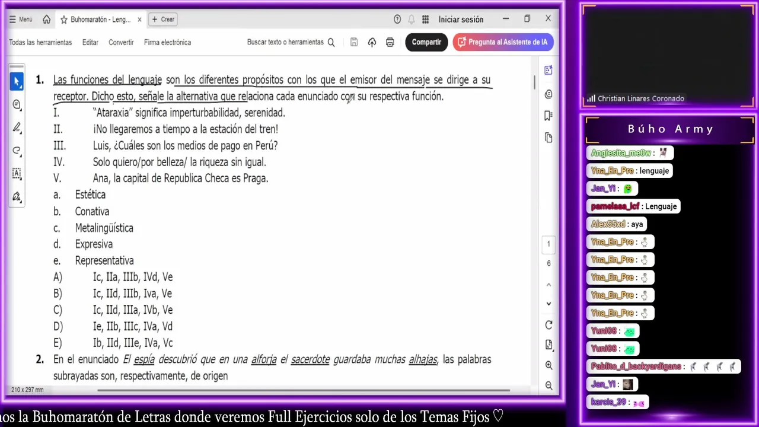Choose the comment bubble tool

point(16,104)
